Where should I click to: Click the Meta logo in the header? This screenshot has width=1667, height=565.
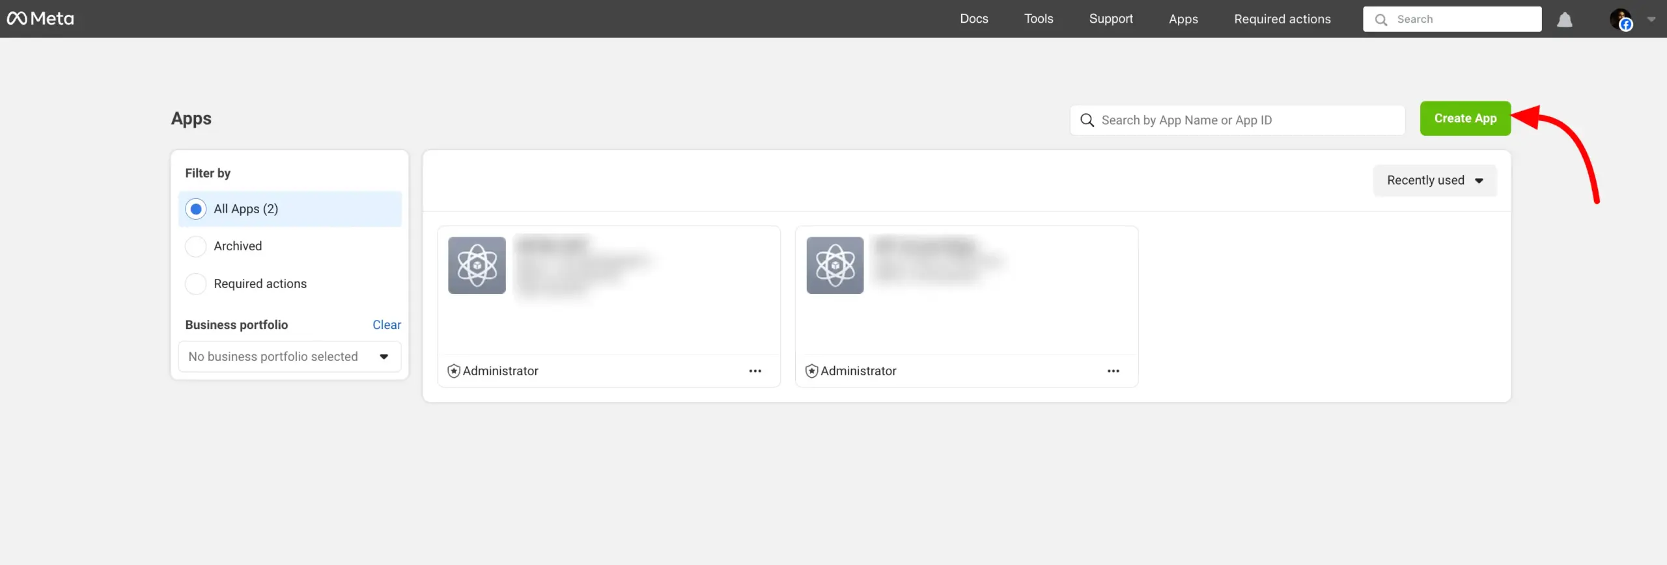pos(40,19)
